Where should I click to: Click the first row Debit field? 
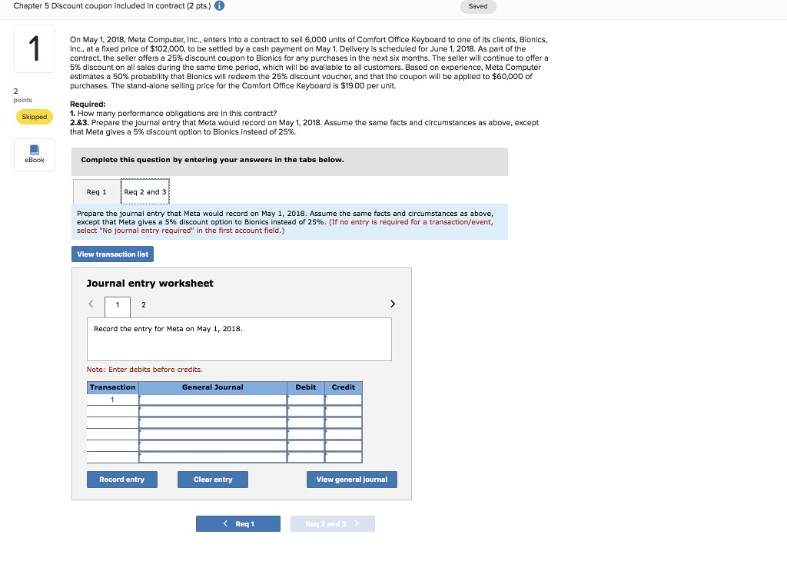point(306,400)
